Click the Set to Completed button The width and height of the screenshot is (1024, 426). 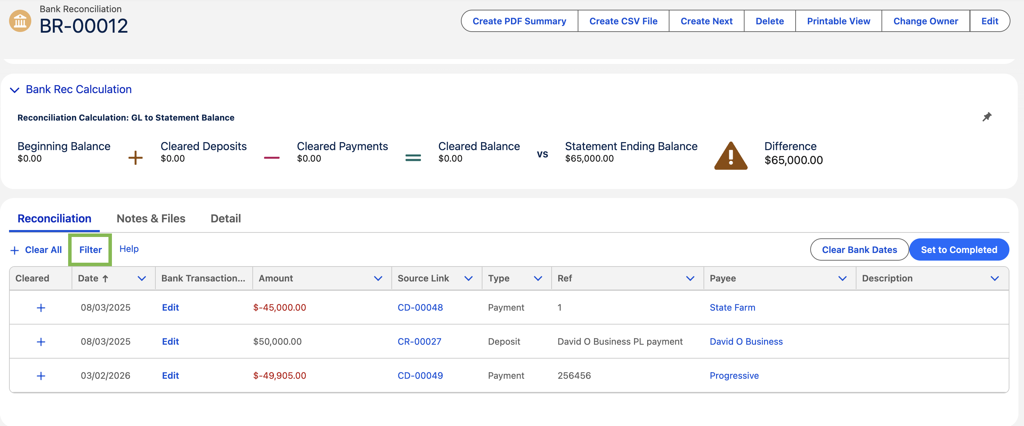[959, 250]
